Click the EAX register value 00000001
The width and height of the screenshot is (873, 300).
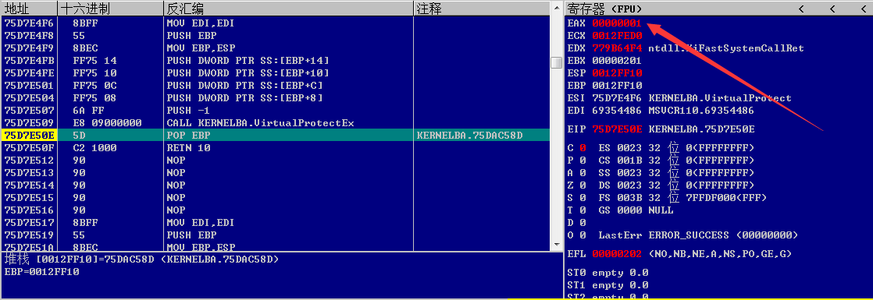point(617,23)
